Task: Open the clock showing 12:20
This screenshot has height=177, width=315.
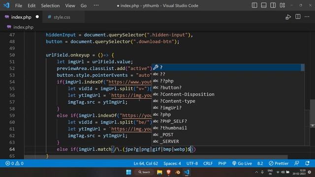Action: pyautogui.click(x=299, y=172)
